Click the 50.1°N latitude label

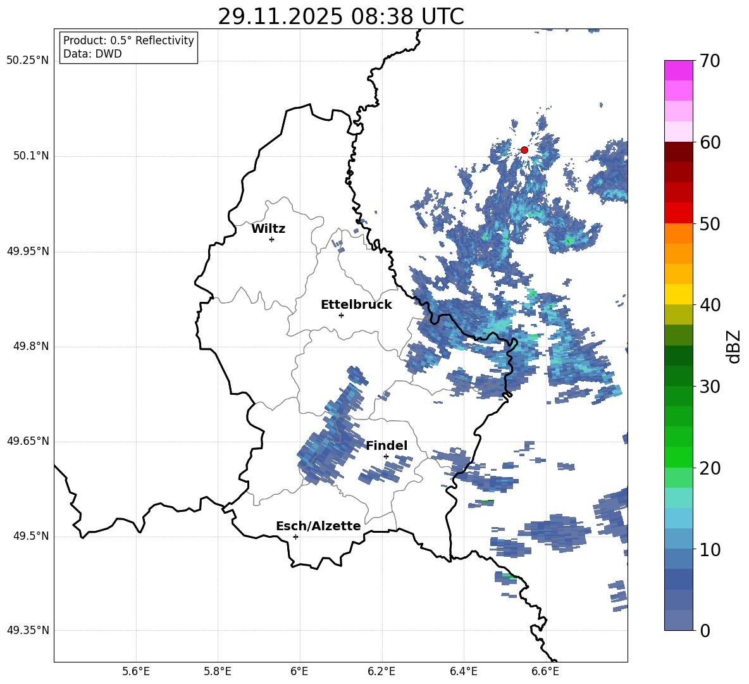click(x=31, y=156)
